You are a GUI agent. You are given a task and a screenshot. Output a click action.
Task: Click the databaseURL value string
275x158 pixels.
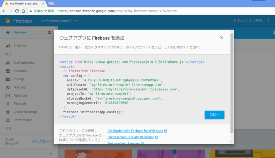(135, 89)
